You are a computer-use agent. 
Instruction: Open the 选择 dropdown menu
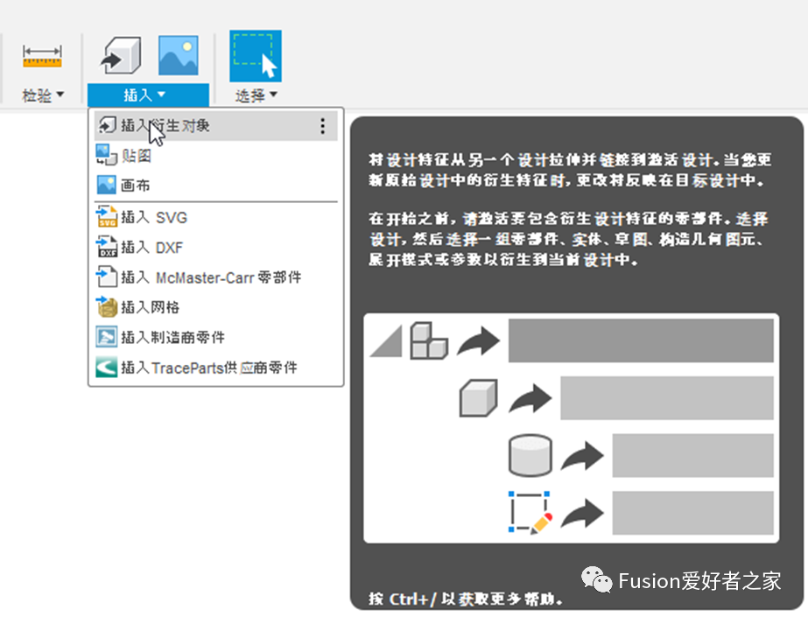point(256,95)
